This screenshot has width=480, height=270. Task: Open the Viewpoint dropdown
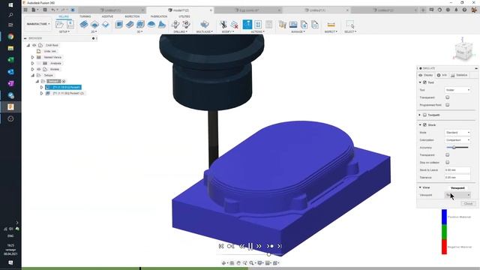457,195
